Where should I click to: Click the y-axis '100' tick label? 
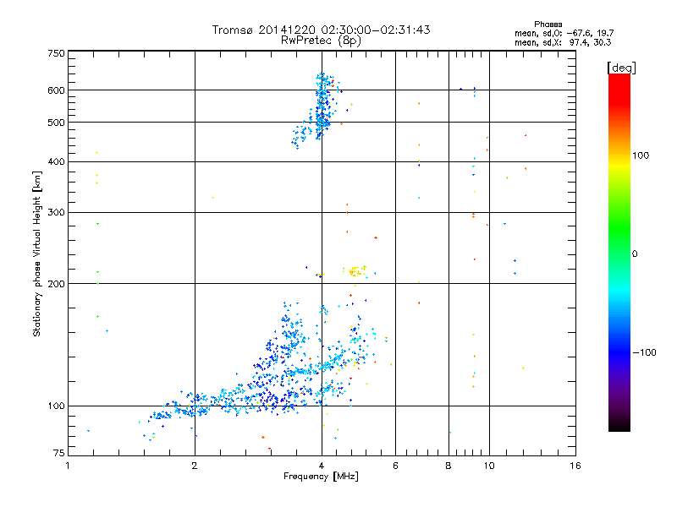(56, 406)
